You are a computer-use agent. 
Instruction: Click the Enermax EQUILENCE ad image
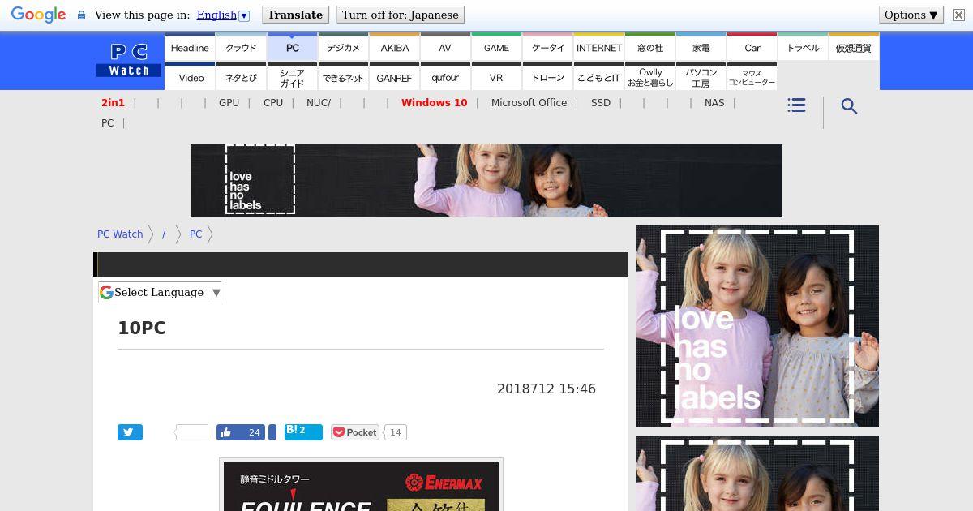[x=361, y=485]
